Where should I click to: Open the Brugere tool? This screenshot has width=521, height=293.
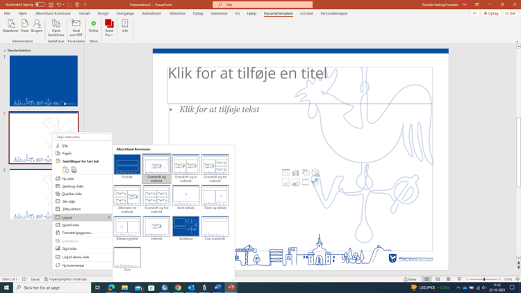pyautogui.click(x=37, y=26)
